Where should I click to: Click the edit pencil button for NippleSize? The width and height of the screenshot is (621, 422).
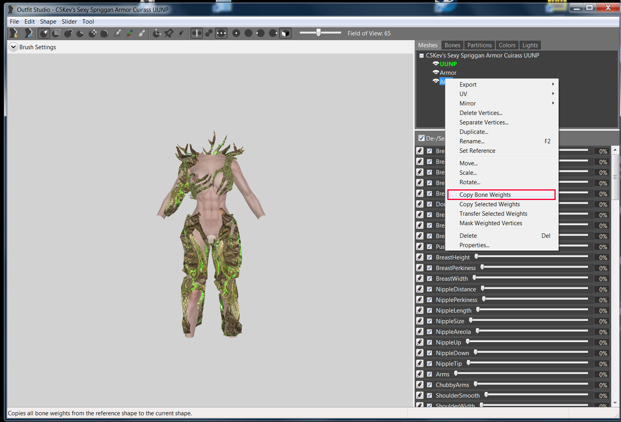[x=420, y=321]
